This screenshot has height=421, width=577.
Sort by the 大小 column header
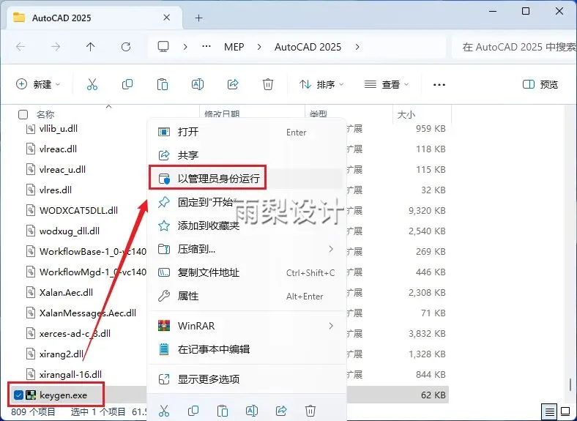406,114
